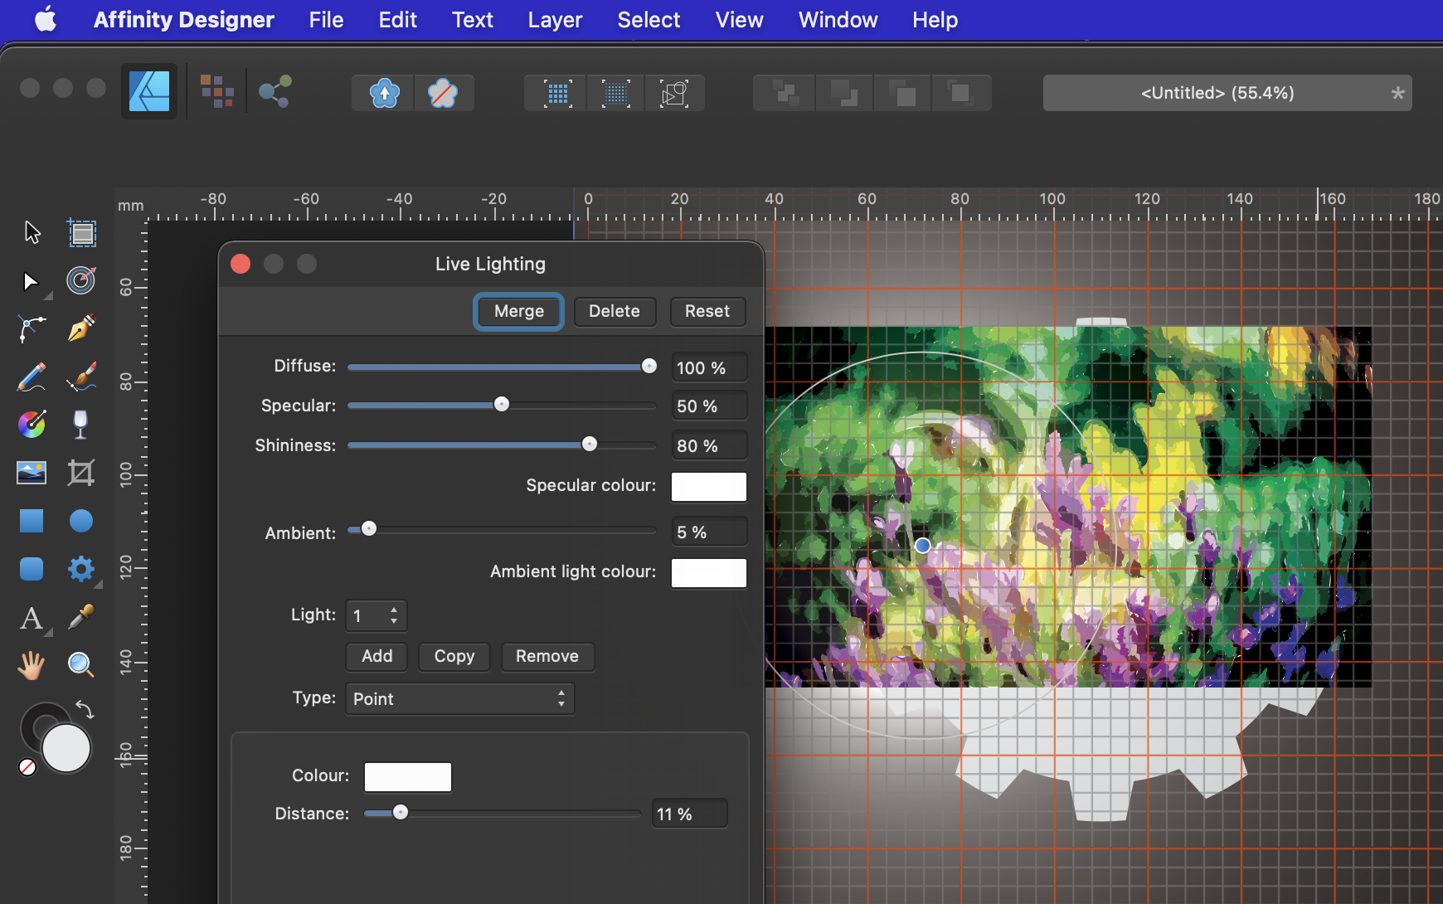Click the Merge button
The width and height of the screenshot is (1443, 904).
click(519, 312)
